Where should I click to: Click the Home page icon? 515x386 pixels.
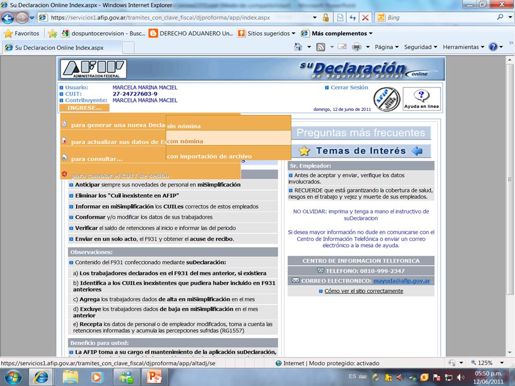click(x=298, y=47)
